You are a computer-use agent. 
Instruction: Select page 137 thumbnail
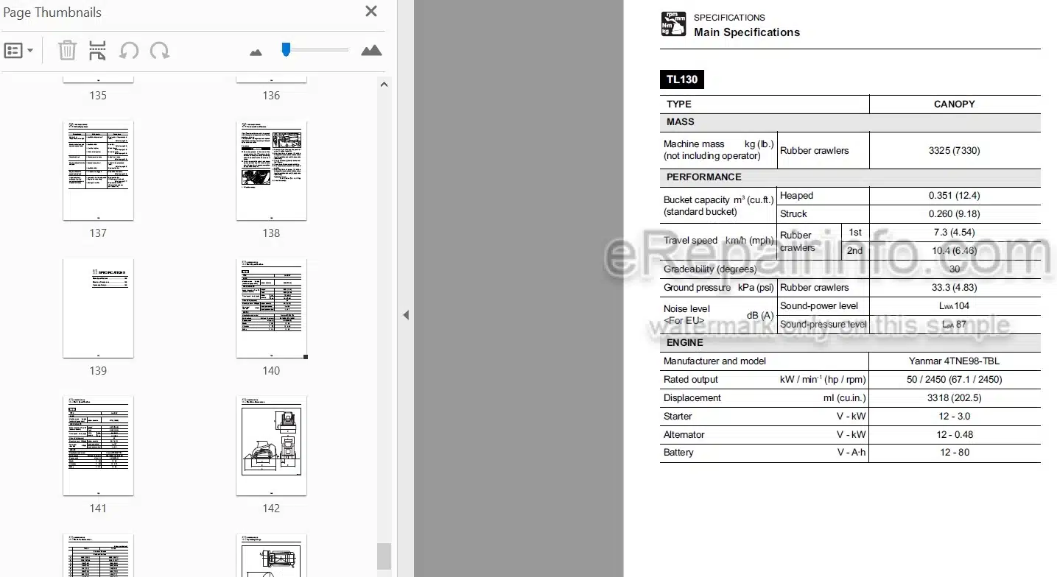pyautogui.click(x=98, y=170)
